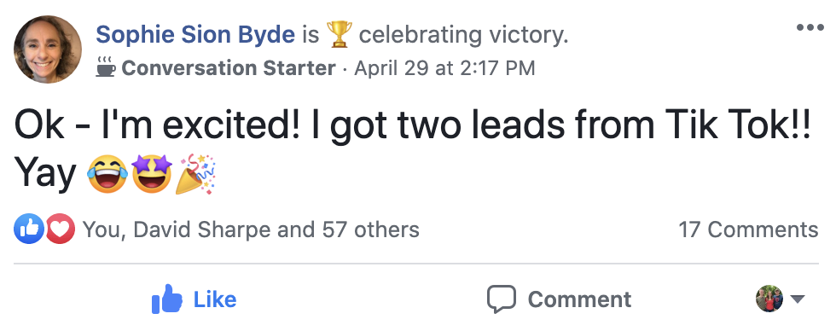Click the Conversation Starter label
The height and width of the screenshot is (331, 836).
[x=229, y=68]
